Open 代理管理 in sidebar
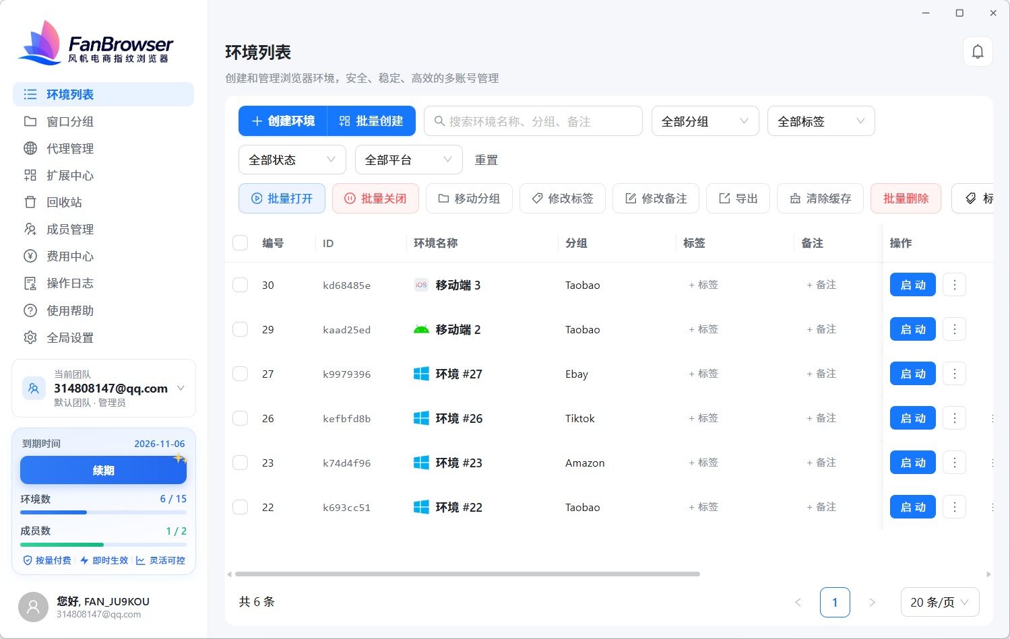The width and height of the screenshot is (1010, 639). click(103, 148)
